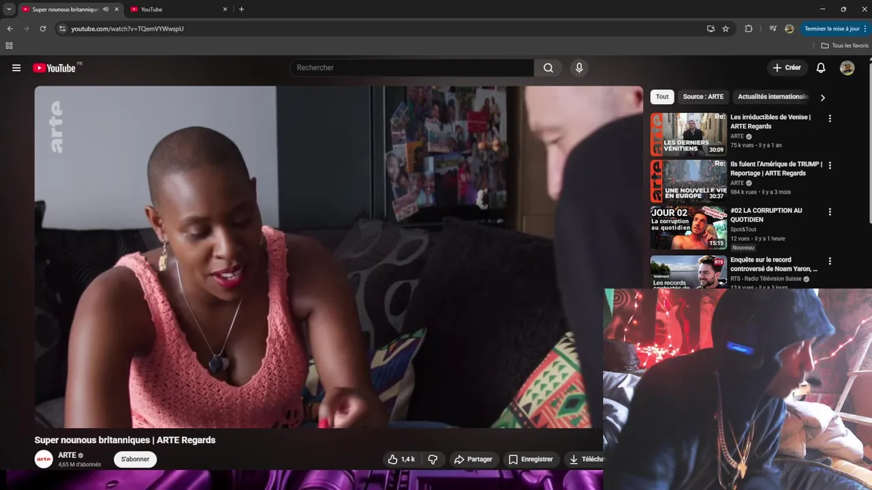Open the ARTE channel name link
This screenshot has width=872, height=490.
click(x=67, y=455)
